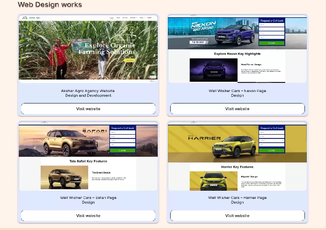326x230 pixels.
Task: Click the Web Design works heading
Action: pyautogui.click(x=49, y=5)
